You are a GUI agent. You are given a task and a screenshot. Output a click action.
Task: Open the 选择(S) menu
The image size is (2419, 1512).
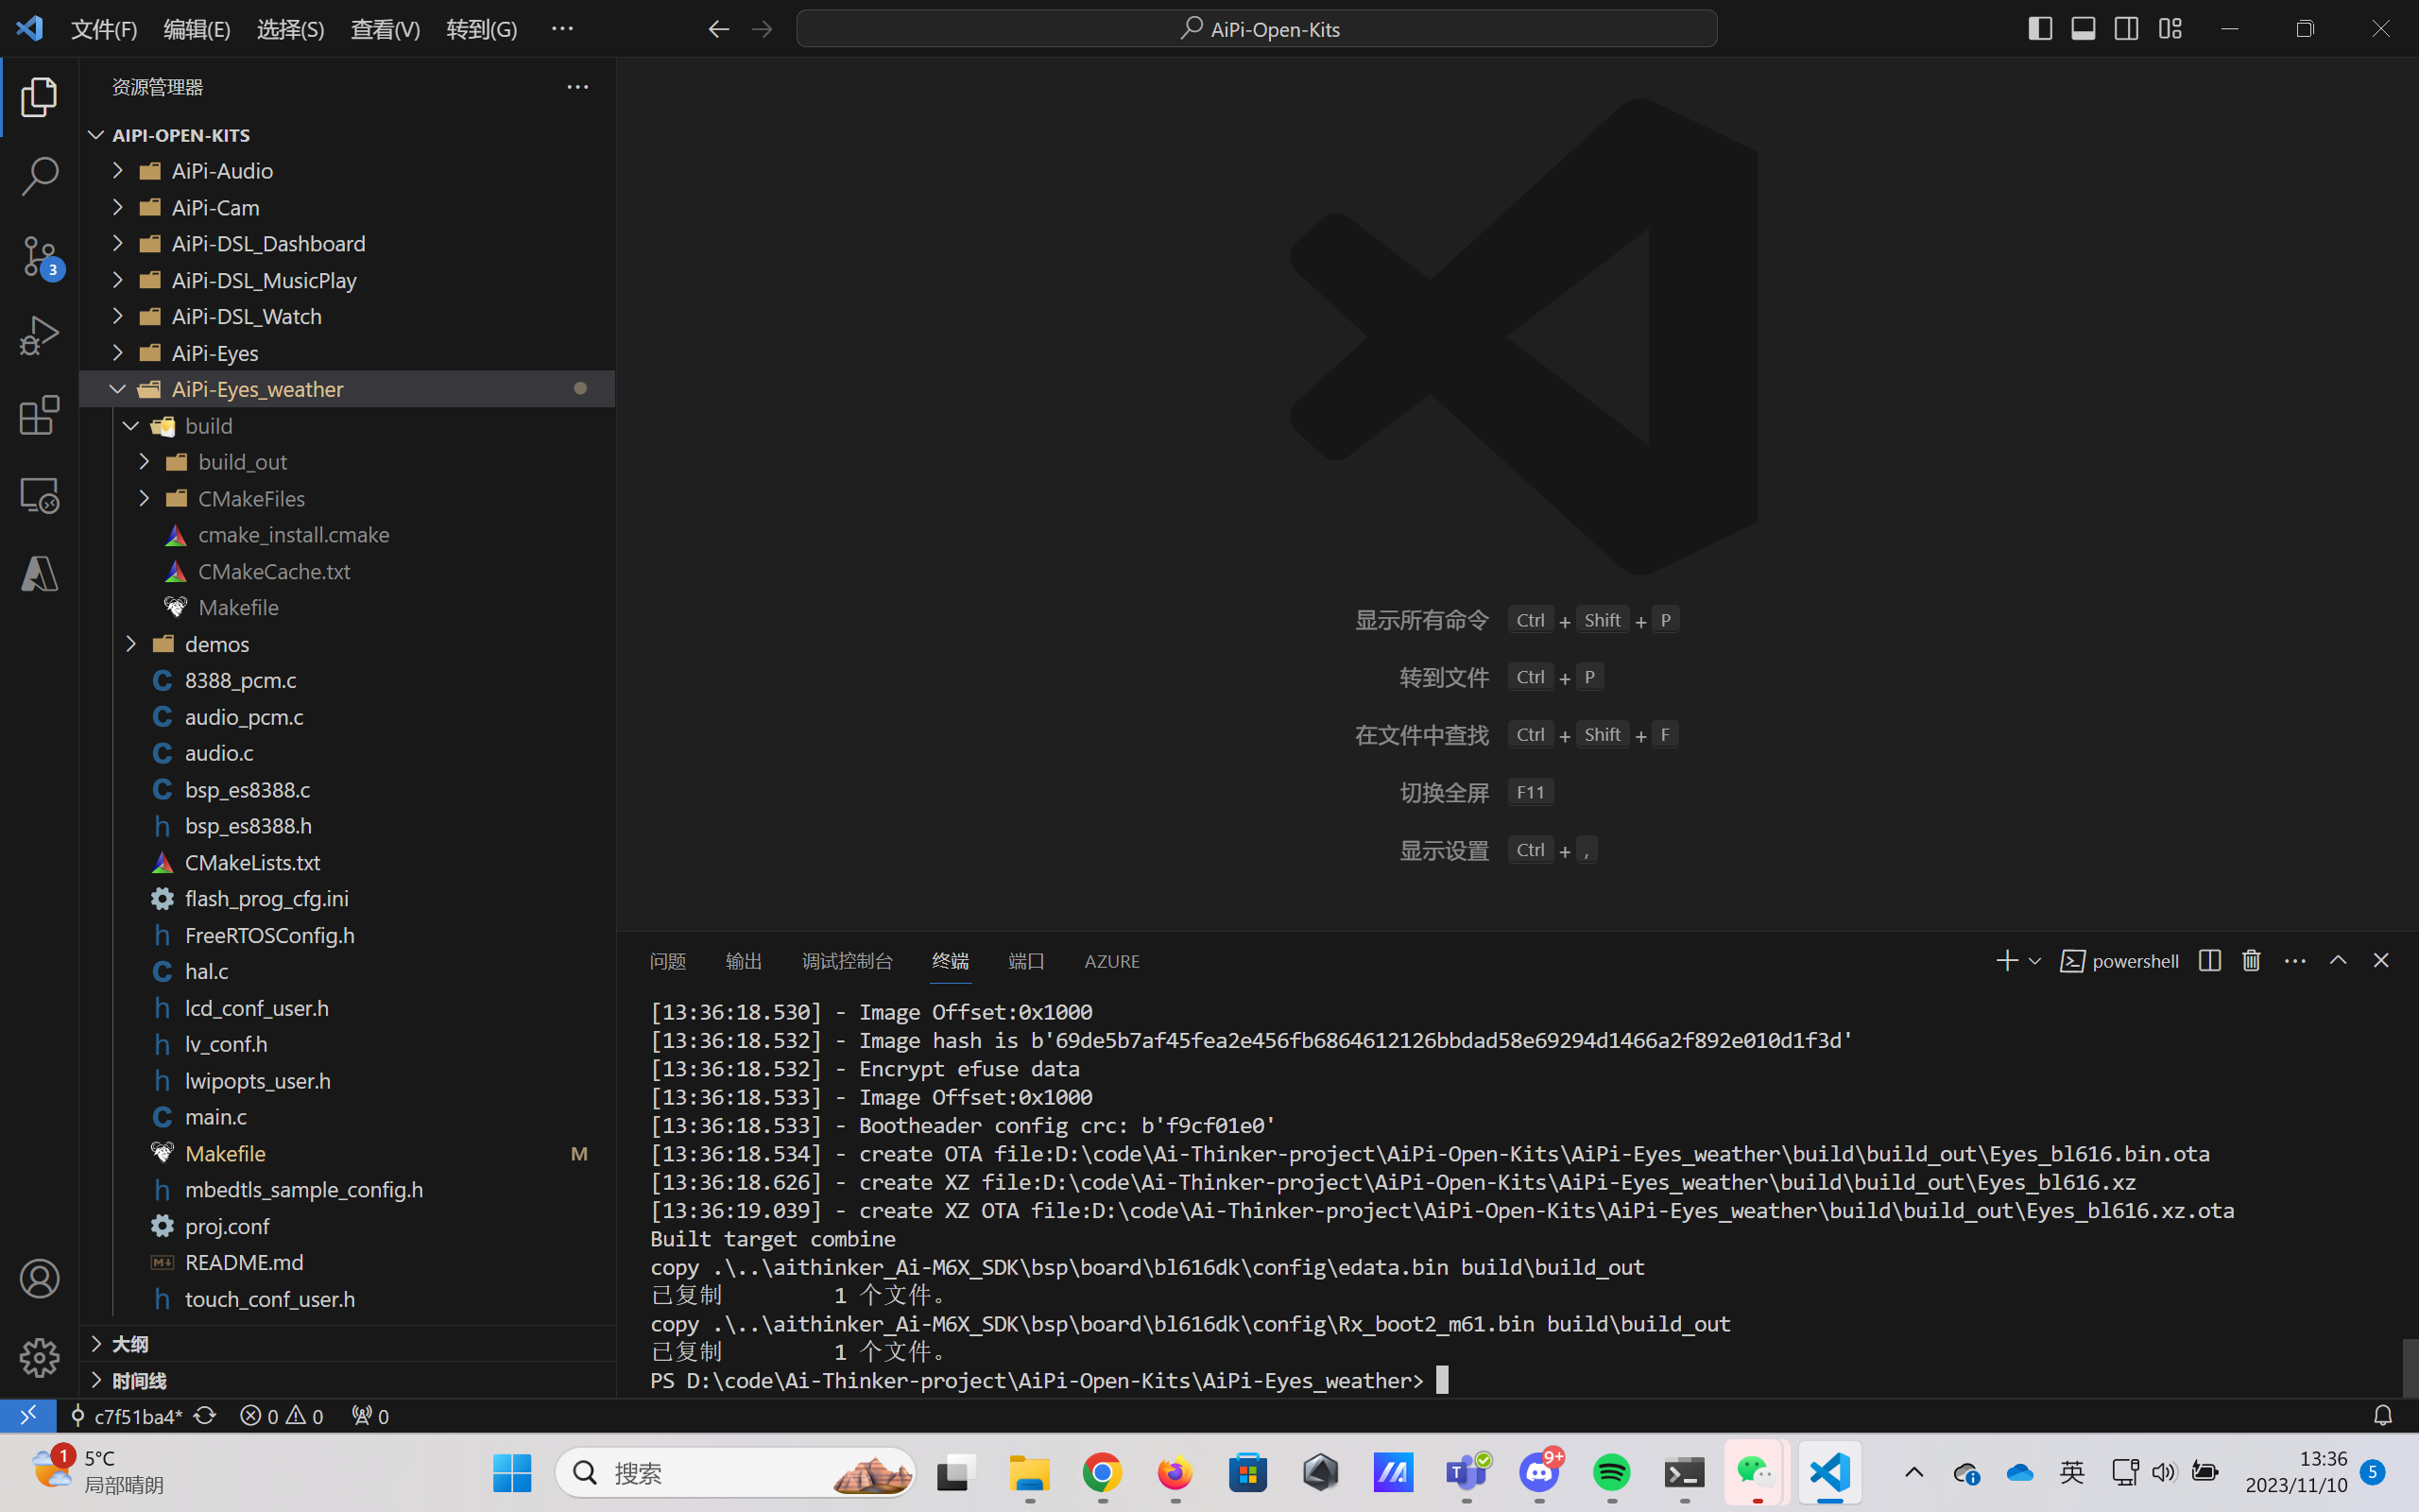coord(291,29)
